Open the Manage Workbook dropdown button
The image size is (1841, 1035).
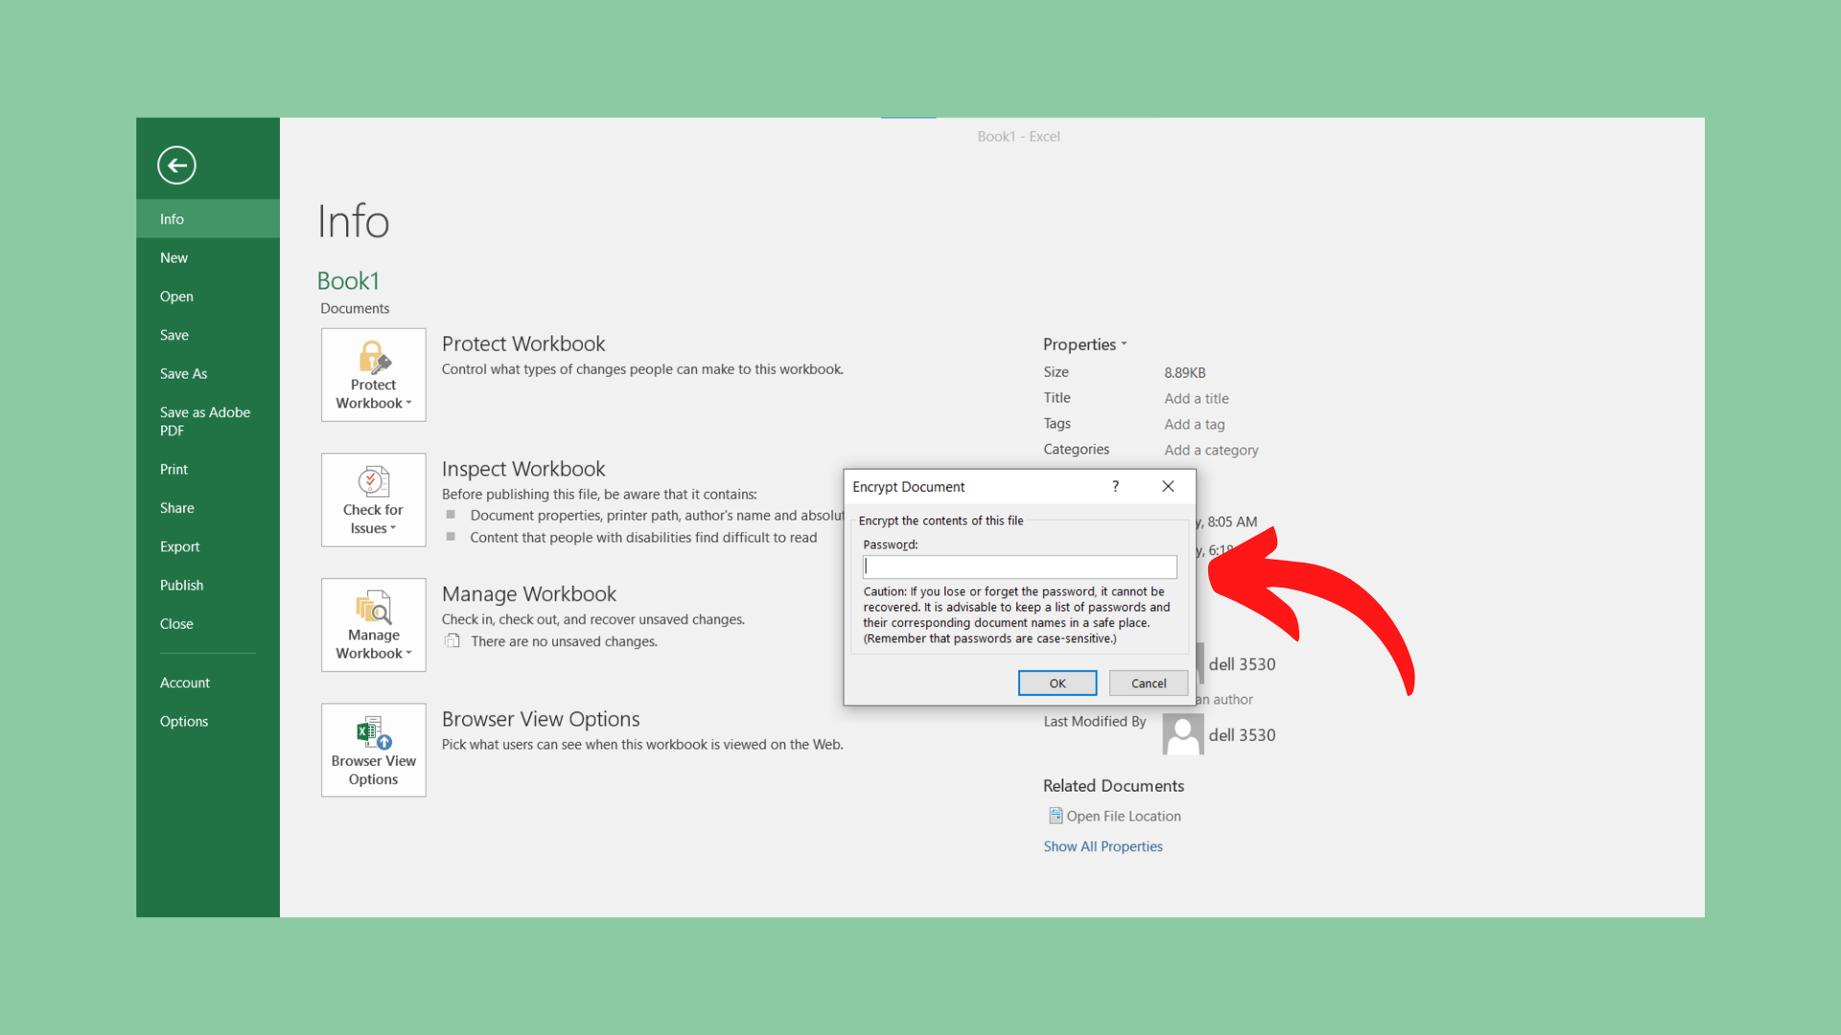373,625
